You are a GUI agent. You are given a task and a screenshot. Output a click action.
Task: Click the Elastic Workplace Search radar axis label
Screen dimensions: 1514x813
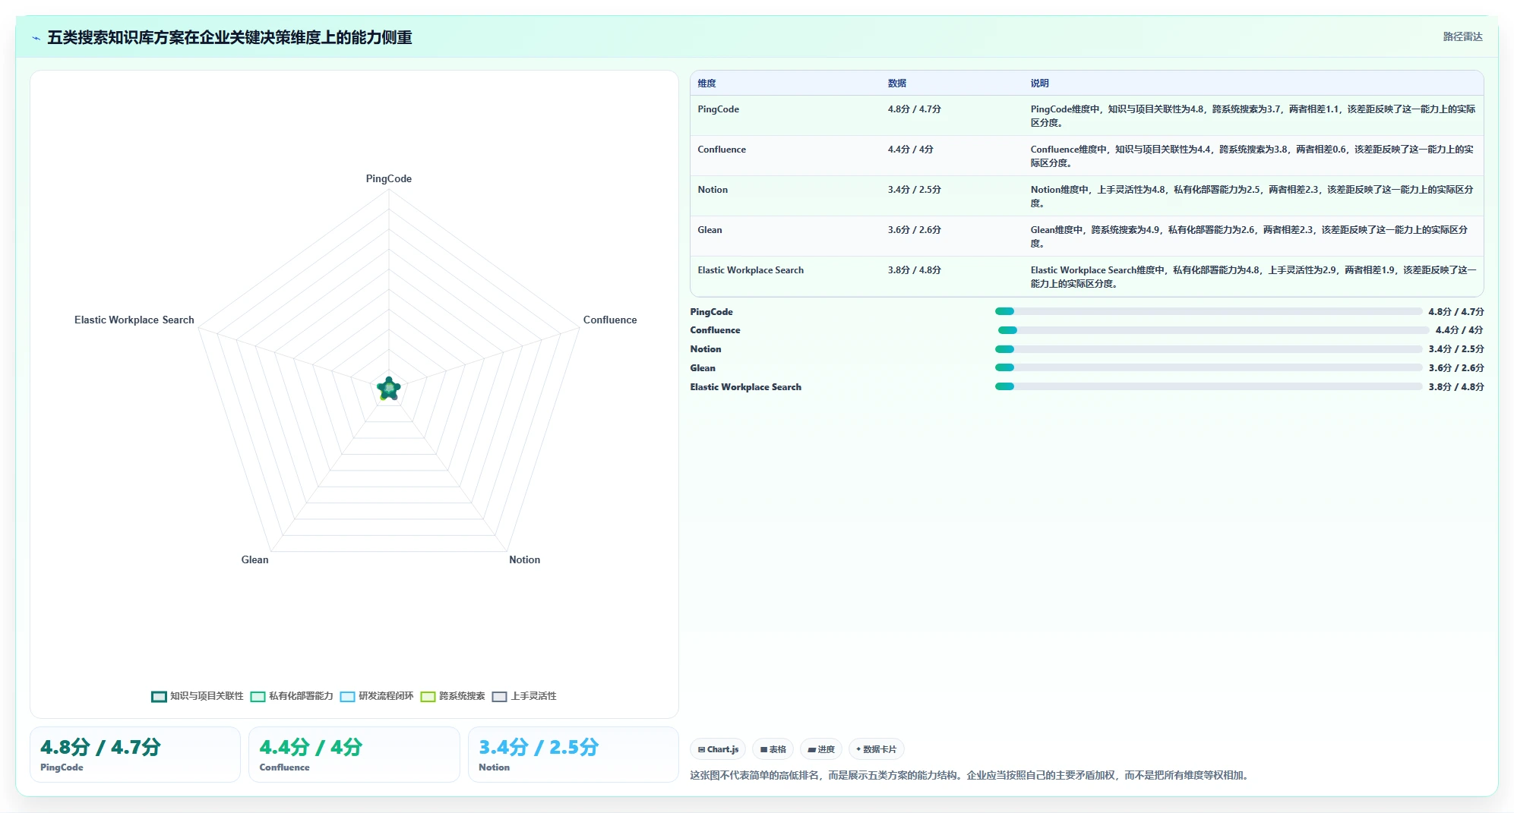click(134, 320)
